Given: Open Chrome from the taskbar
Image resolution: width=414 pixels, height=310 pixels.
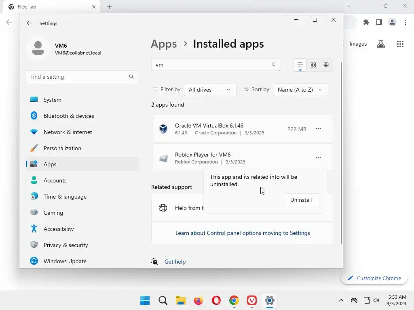Looking at the screenshot, I should click(x=234, y=300).
